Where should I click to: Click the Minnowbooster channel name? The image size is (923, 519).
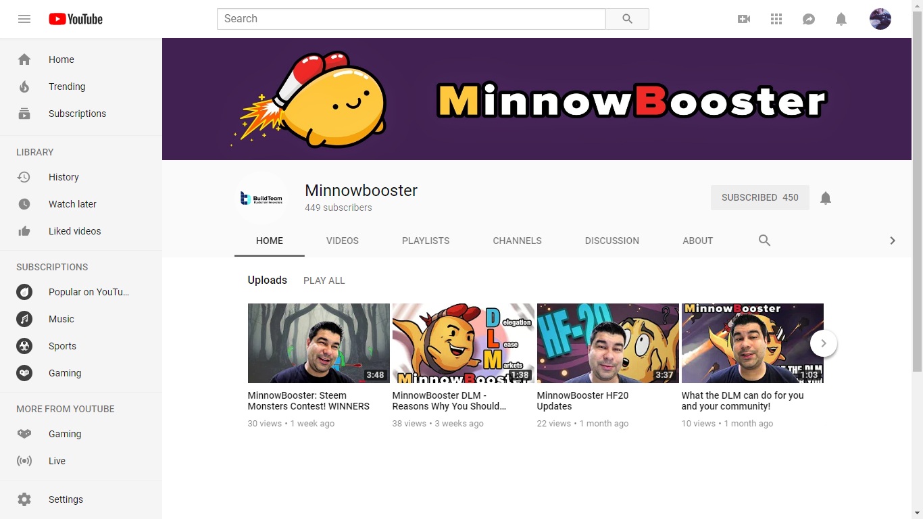coord(361,191)
